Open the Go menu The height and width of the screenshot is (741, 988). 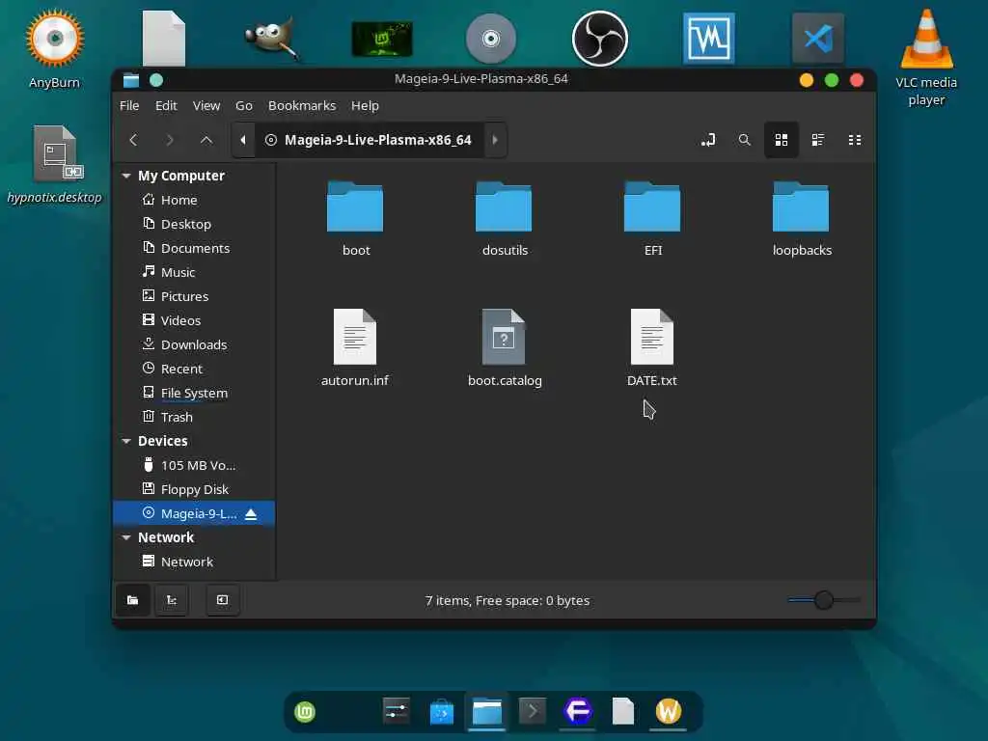(244, 106)
